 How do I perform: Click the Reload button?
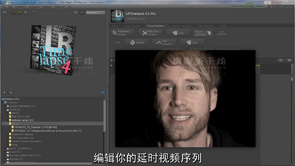(x=137, y=42)
